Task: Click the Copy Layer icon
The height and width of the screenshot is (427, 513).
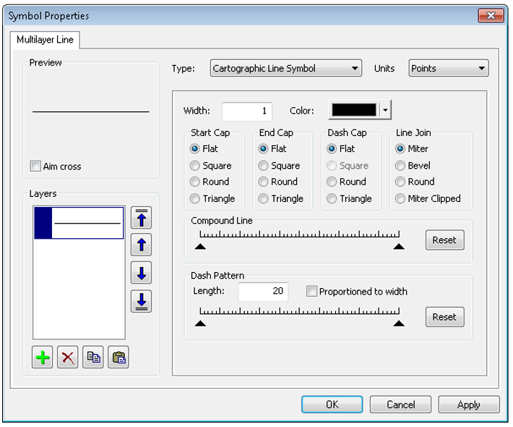Action: (93, 358)
